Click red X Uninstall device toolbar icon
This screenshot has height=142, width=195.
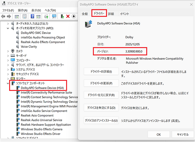click(x=68, y=16)
